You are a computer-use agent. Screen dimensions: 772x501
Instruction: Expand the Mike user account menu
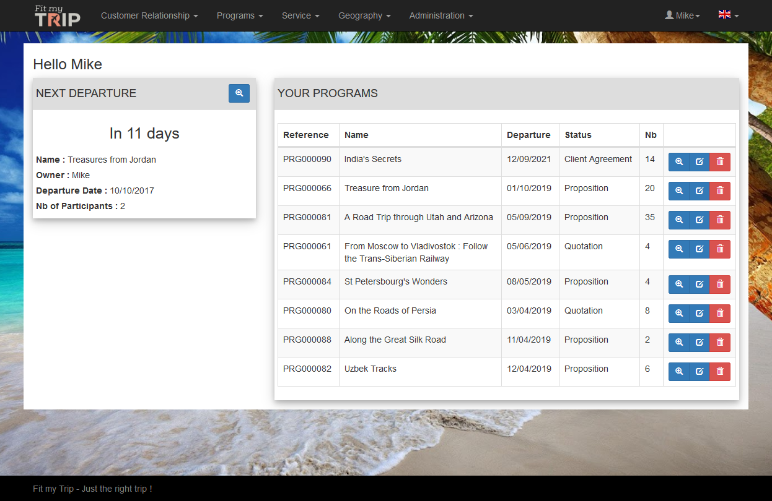coord(682,16)
